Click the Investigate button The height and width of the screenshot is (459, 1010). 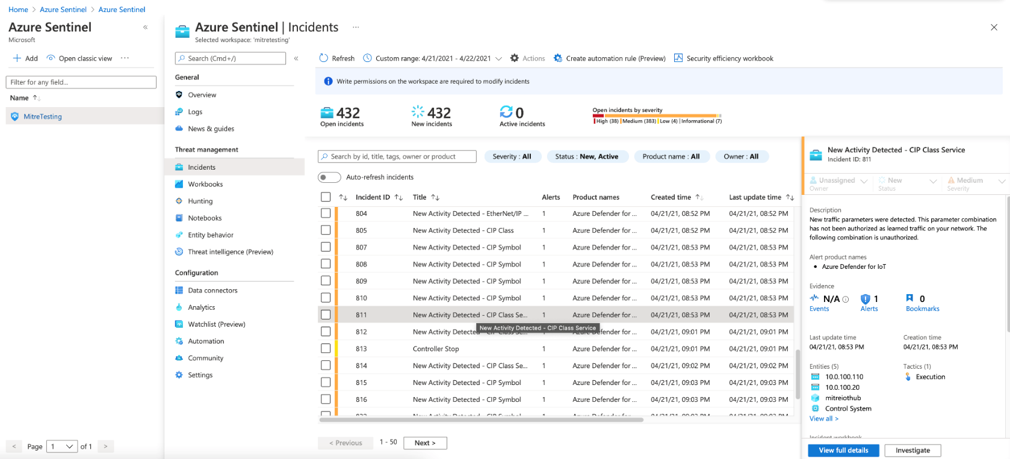click(x=912, y=450)
